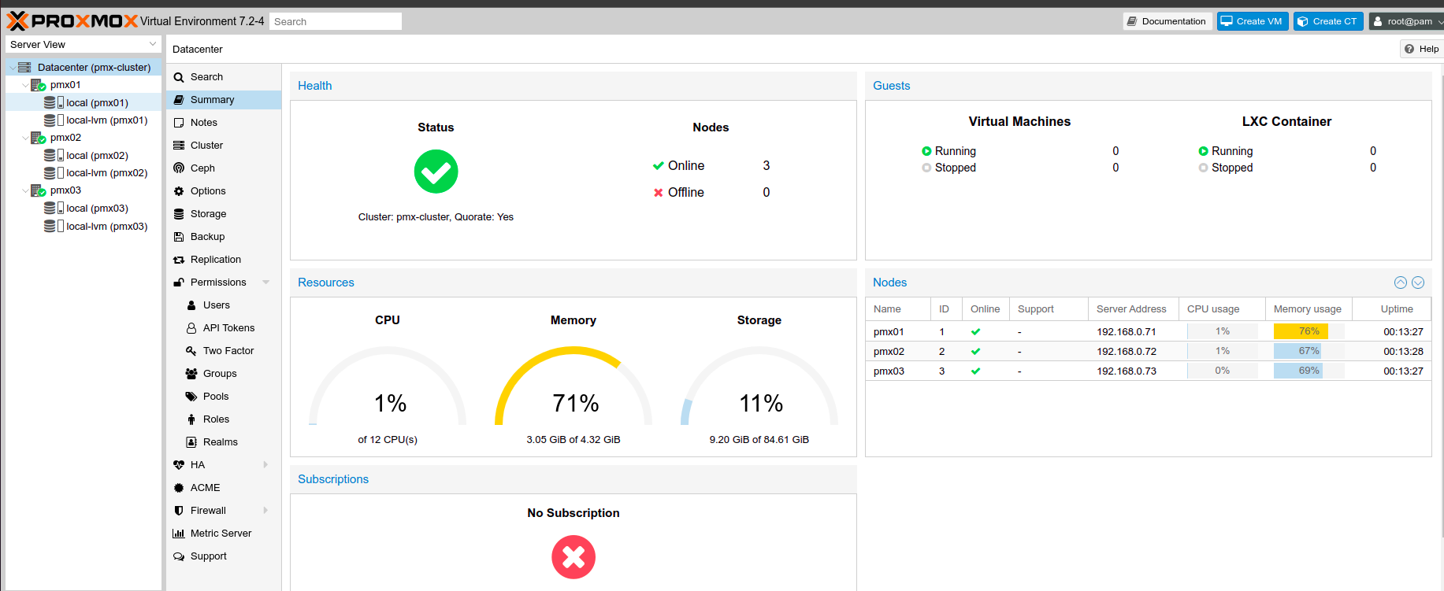Collapse the Datacenter tree node
This screenshot has width=1444, height=591.
click(13, 68)
